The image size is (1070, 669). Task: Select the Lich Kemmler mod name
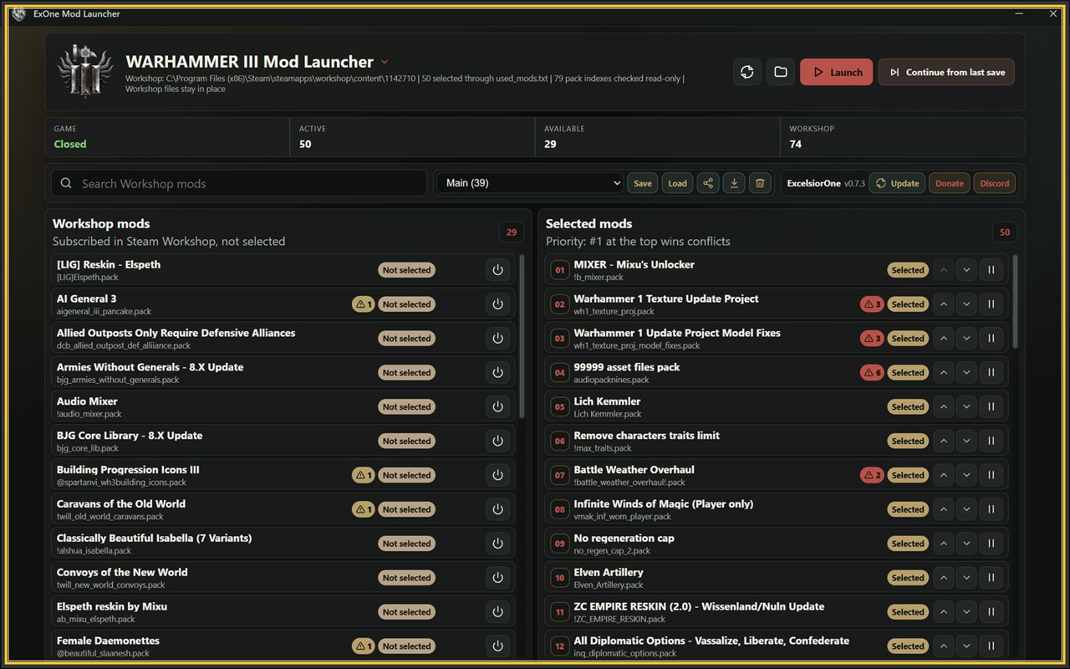click(x=607, y=401)
